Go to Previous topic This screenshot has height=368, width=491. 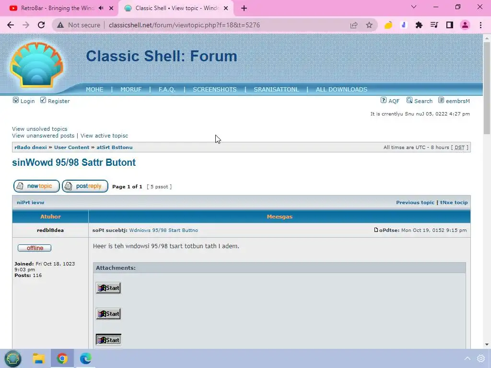(415, 203)
